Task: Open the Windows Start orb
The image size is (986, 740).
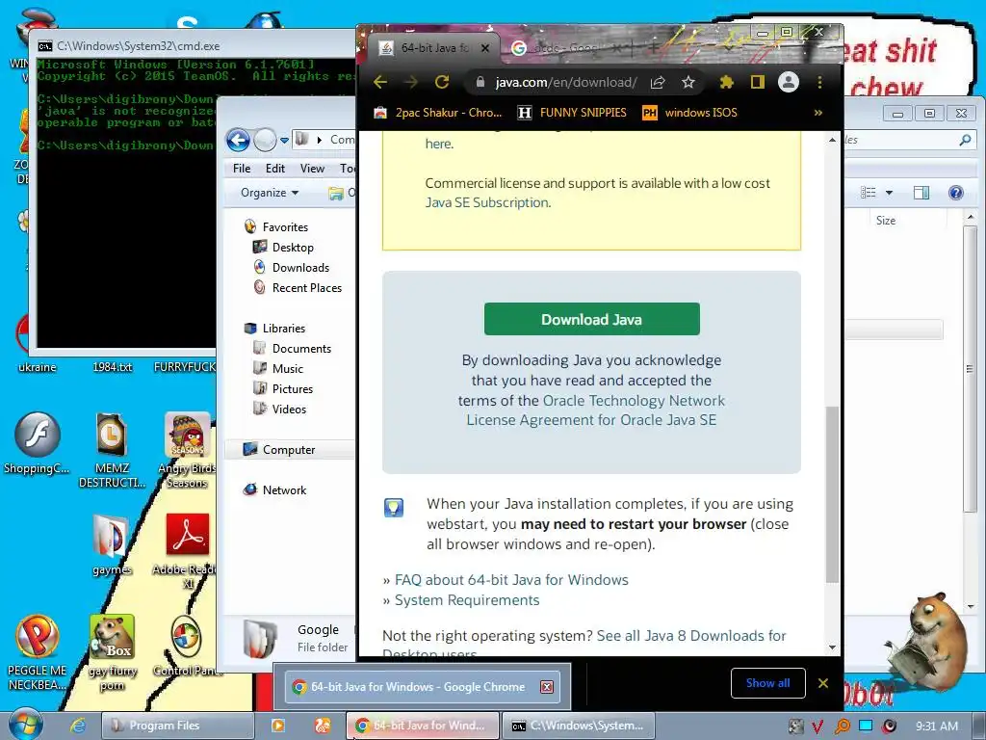Action: tap(25, 725)
